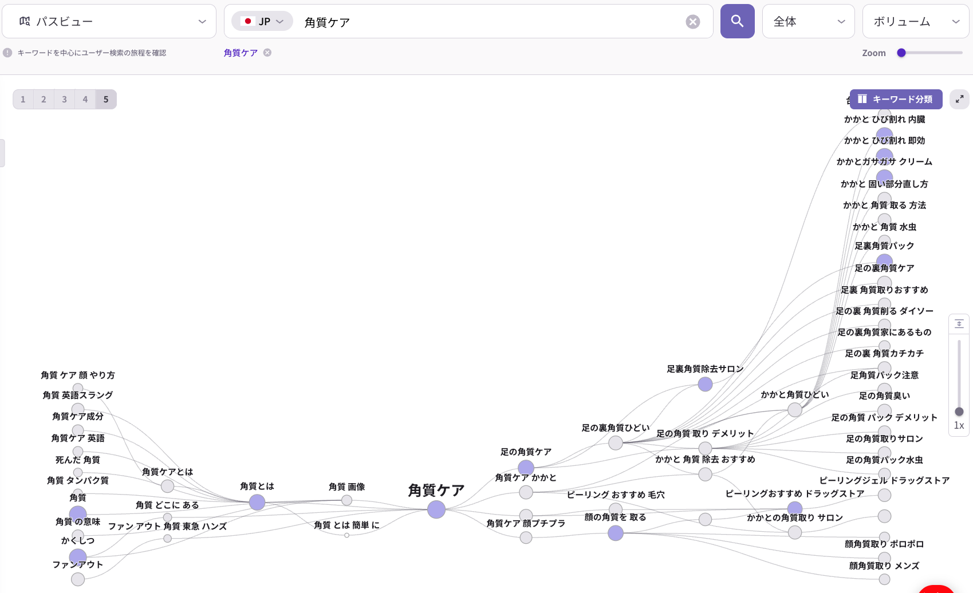Click the かかと 角質 除去 おすすめ node

[705, 474]
